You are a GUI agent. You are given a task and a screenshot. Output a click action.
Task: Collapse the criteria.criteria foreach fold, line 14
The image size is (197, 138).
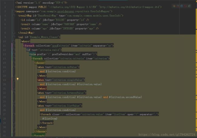pos(14,58)
